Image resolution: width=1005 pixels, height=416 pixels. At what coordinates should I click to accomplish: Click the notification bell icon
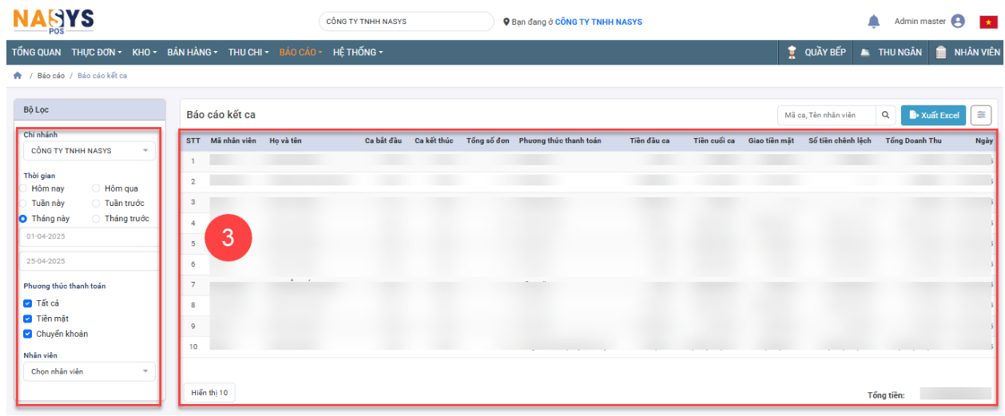pyautogui.click(x=873, y=22)
